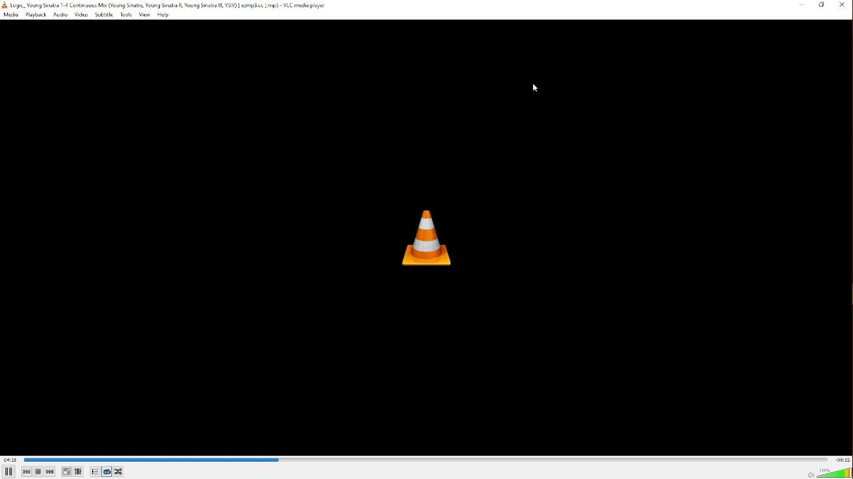Image resolution: width=853 pixels, height=479 pixels.
Task: Toggle the remaining time display -09:15
Action: point(843,460)
